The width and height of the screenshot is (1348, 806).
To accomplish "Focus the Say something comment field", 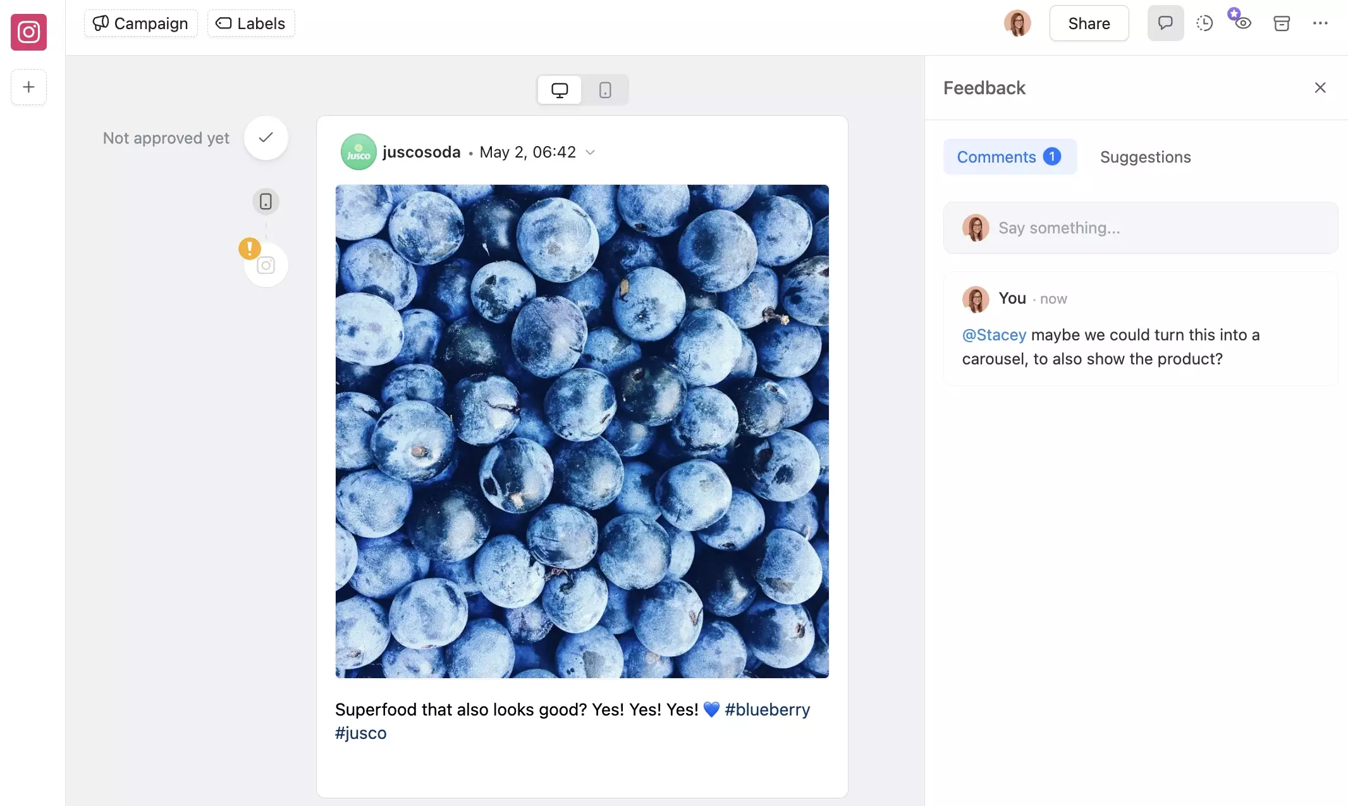I will (x=1141, y=228).
